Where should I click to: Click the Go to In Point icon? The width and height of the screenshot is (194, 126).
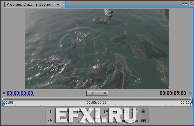pos(50,120)
